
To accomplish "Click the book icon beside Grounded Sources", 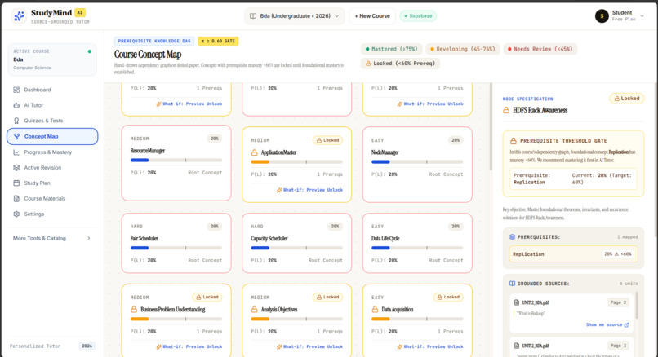I will [512, 284].
